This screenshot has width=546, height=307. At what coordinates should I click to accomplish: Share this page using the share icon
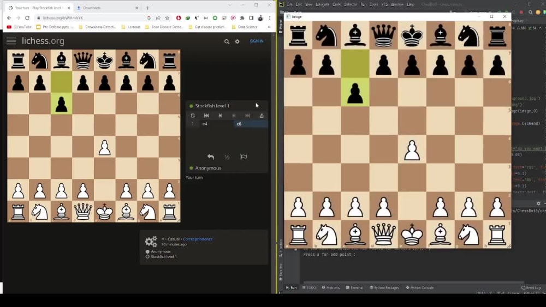click(x=158, y=18)
